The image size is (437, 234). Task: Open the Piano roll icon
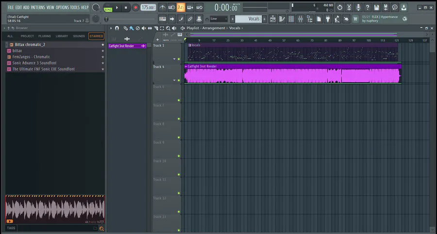[282, 19]
